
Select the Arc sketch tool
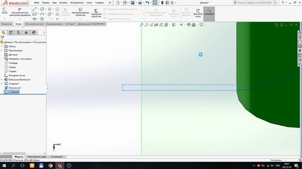pyautogui.click(x=42, y=14)
